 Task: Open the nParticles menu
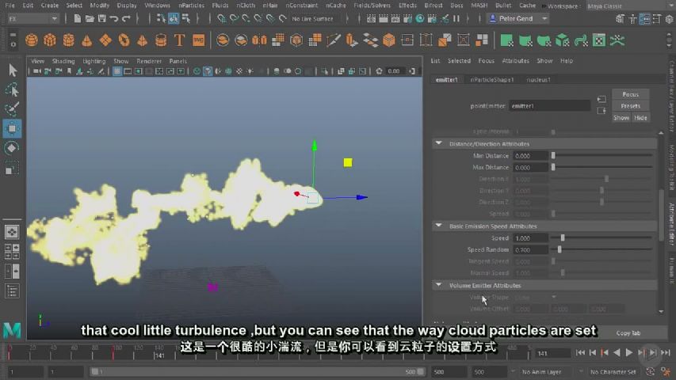[192, 6]
